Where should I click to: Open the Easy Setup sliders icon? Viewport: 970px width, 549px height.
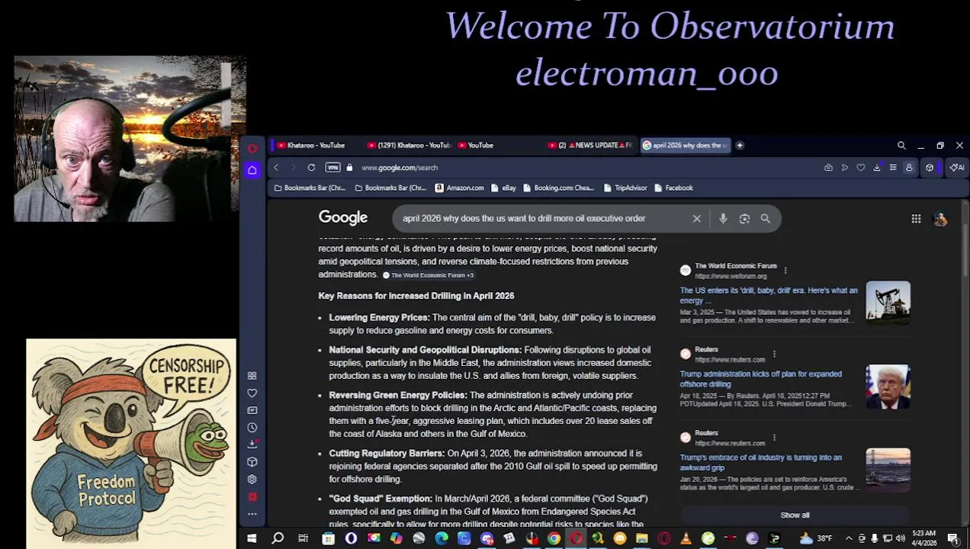893,168
